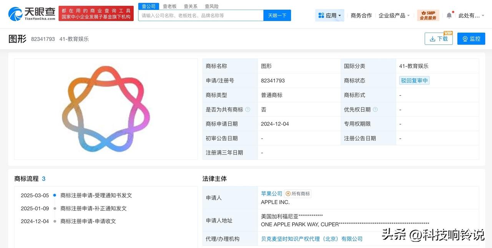Image resolution: width=492 pixels, height=248 pixels.
Task: Open the 苹果公司 applicant link
Action: [272, 194]
